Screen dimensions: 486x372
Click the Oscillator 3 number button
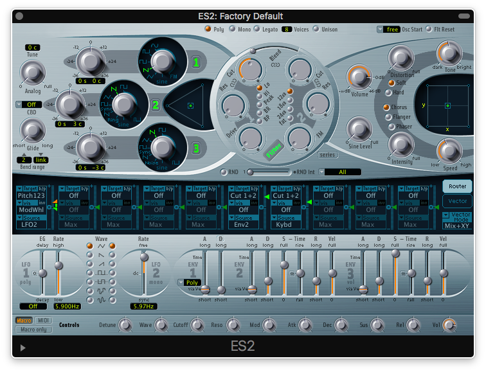[196, 149]
